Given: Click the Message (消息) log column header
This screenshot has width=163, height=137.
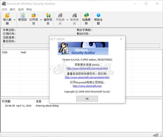Looking at the screenshot, I should click(x=39, y=101).
